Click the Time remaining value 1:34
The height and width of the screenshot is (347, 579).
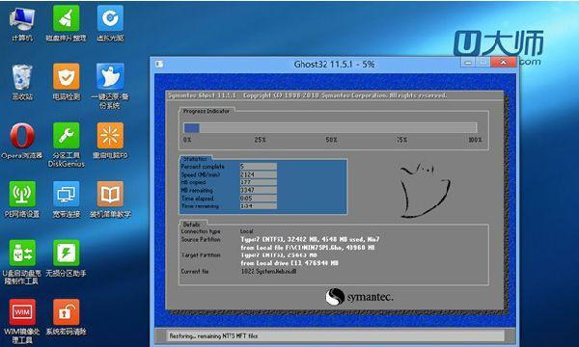(x=258, y=205)
